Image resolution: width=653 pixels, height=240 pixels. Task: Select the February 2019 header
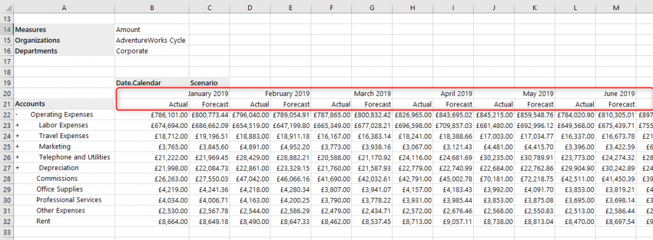point(288,94)
